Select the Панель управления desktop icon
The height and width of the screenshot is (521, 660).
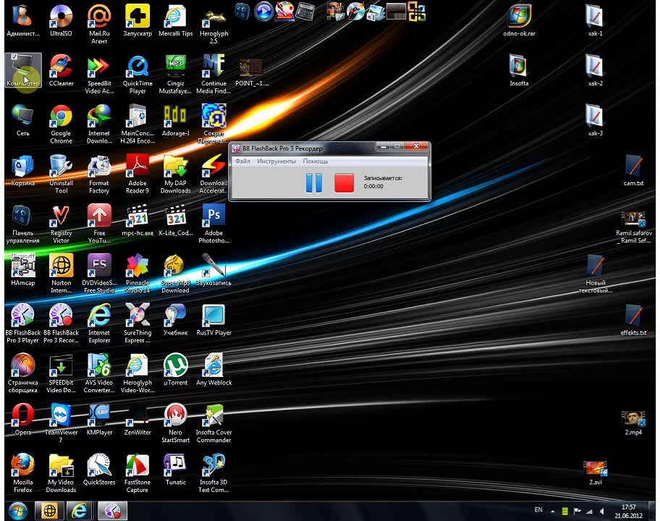tap(22, 224)
